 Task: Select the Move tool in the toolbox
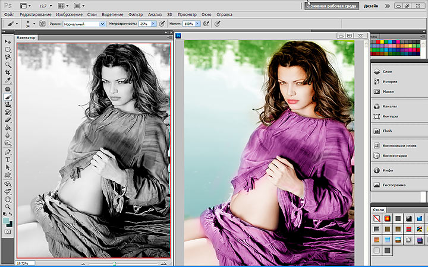pyautogui.click(x=8, y=42)
